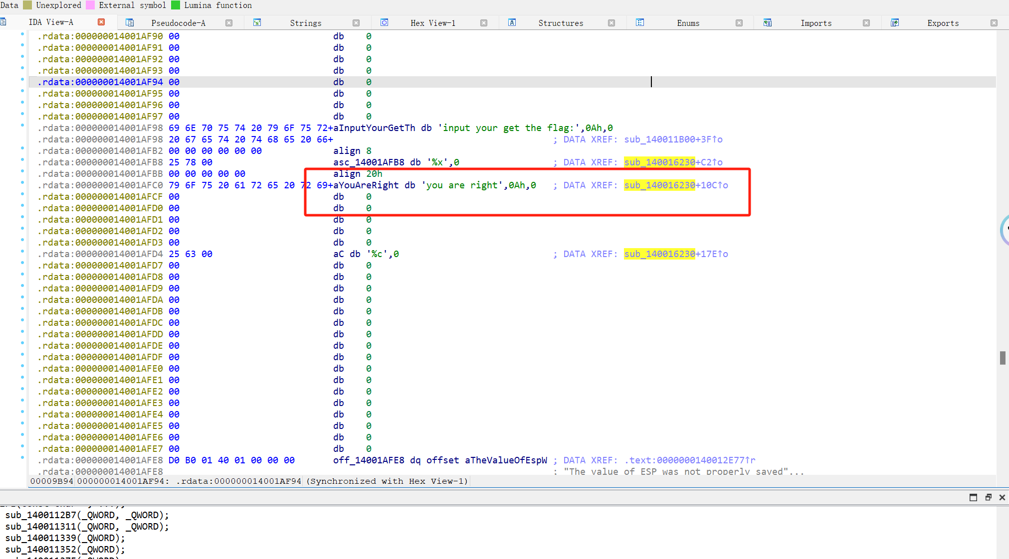Click the Exports tab icon

pyautogui.click(x=895, y=22)
